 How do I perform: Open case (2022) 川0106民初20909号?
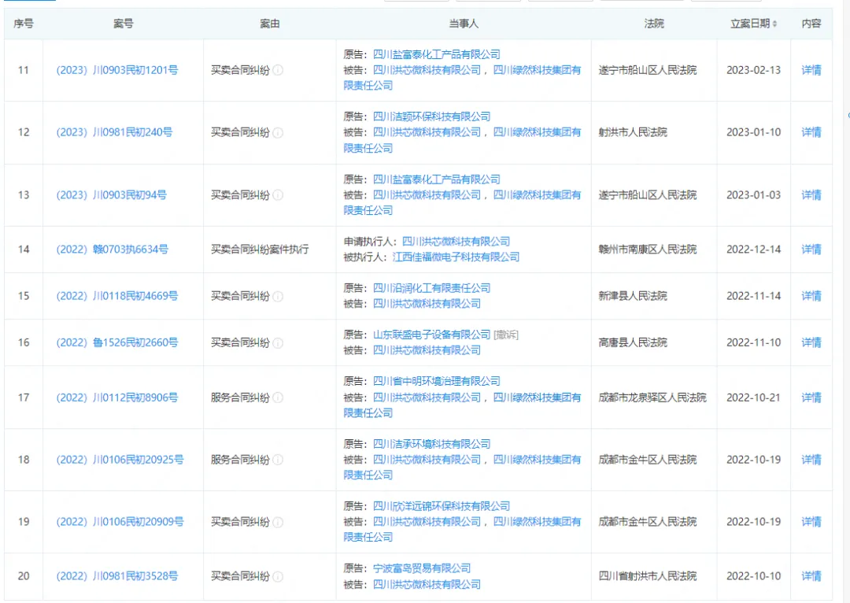[120, 522]
